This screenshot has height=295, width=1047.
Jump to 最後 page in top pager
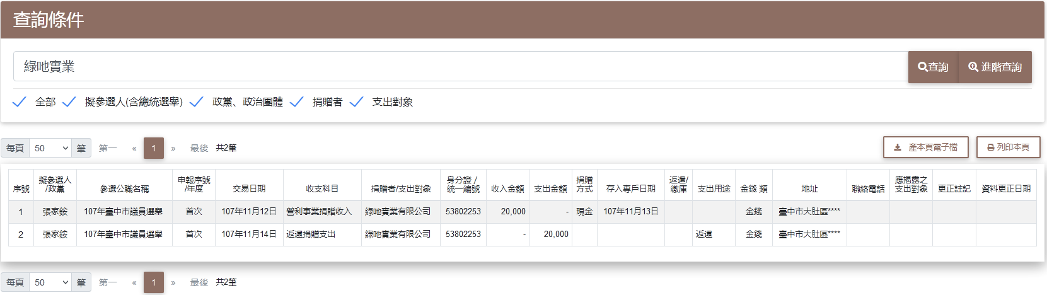point(199,148)
